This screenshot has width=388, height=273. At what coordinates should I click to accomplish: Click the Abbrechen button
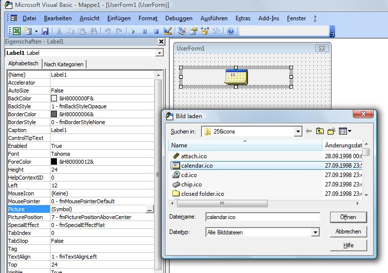point(348,231)
